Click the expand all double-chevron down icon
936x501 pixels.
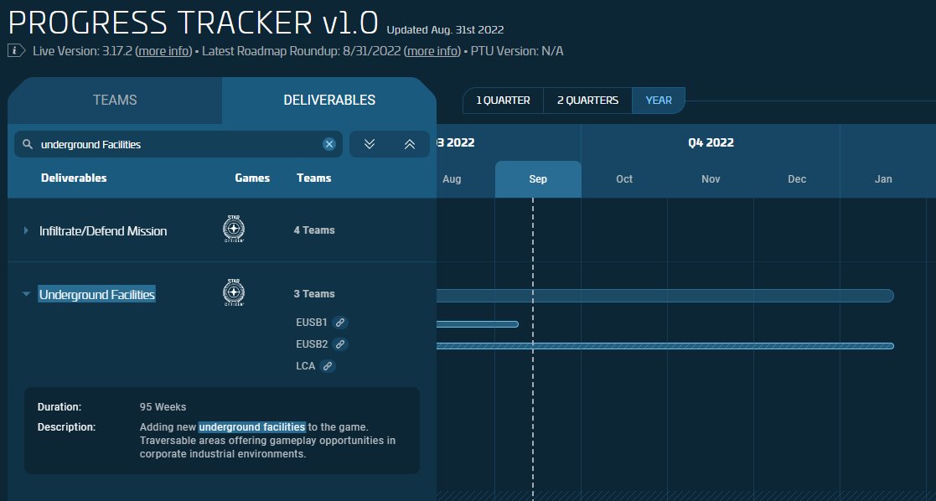pyautogui.click(x=370, y=144)
